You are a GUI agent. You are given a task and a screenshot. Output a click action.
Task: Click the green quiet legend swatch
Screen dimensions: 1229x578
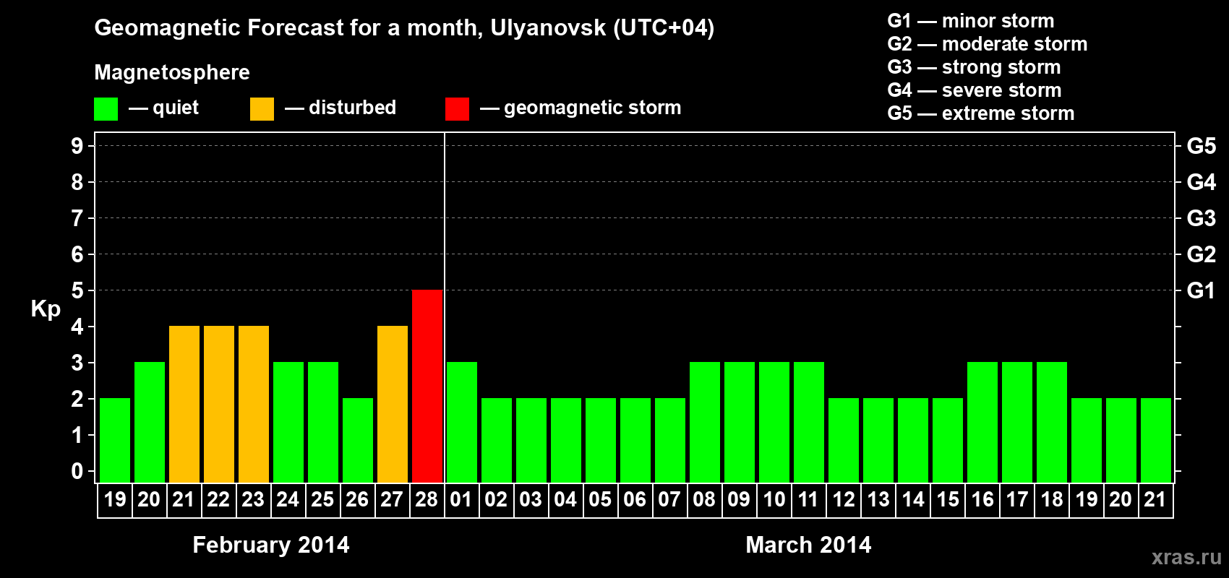click(x=106, y=109)
